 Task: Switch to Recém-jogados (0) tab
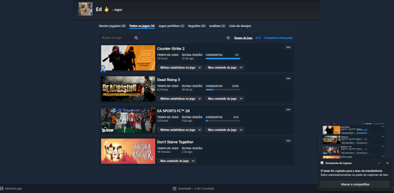click(112, 26)
